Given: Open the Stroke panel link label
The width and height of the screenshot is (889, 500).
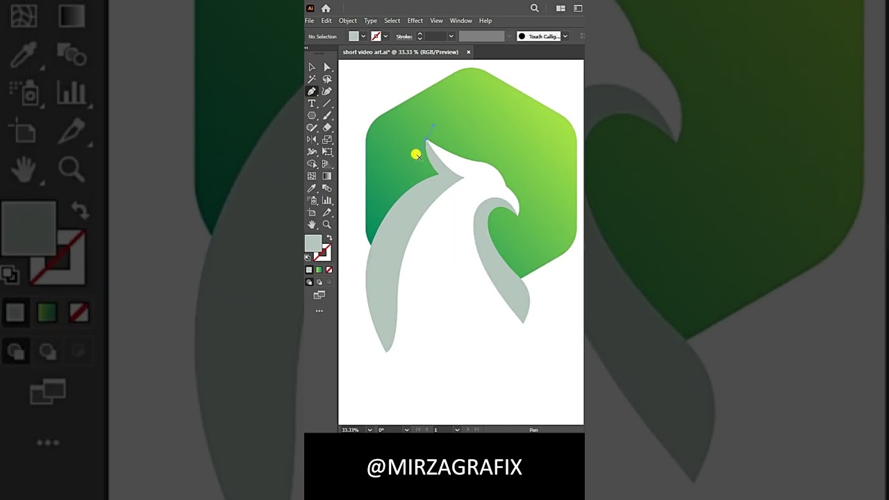Looking at the screenshot, I should point(404,36).
